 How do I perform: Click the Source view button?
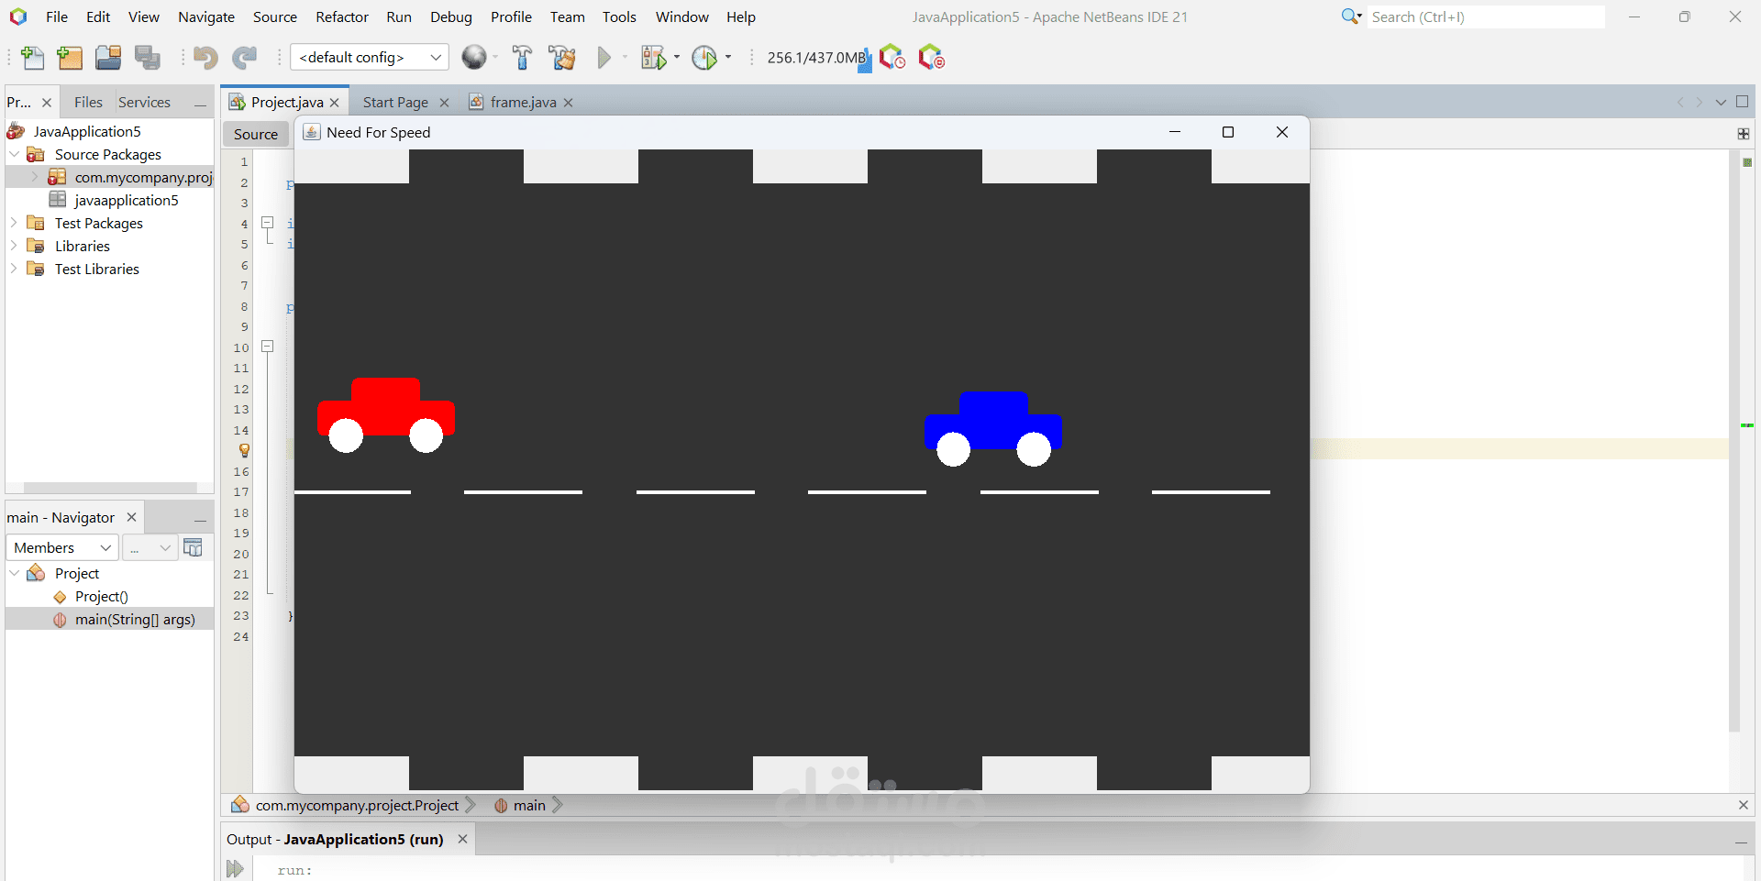(x=256, y=134)
